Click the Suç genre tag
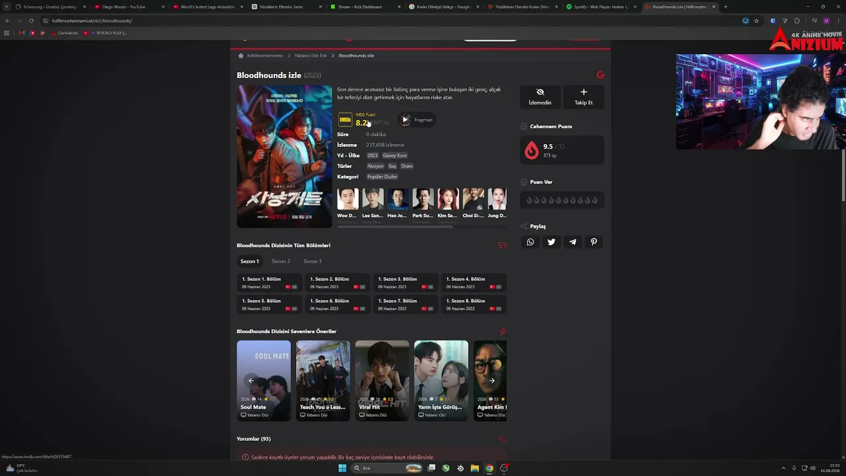 pos(393,166)
